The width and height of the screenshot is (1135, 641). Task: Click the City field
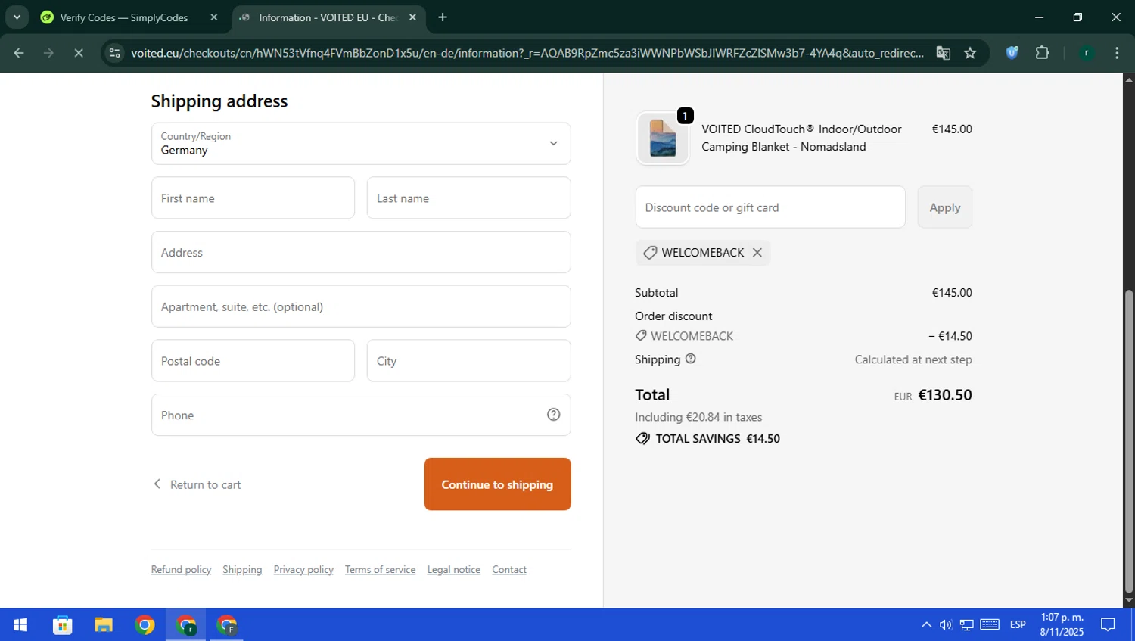468,361
